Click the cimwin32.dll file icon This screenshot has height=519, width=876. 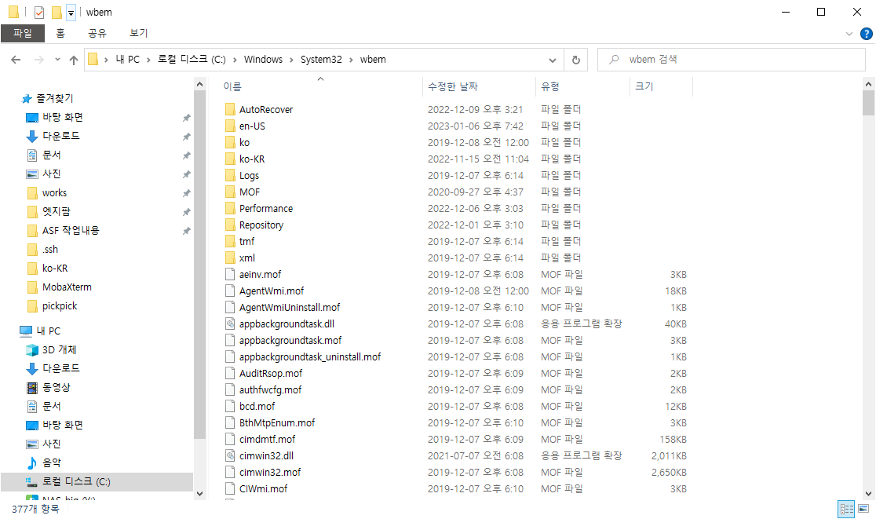230,455
